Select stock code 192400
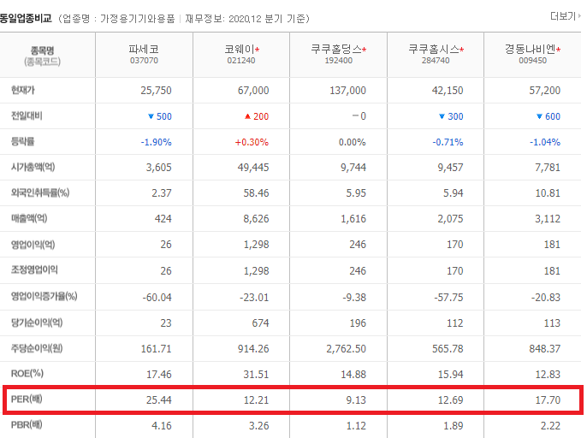 [x=339, y=61]
